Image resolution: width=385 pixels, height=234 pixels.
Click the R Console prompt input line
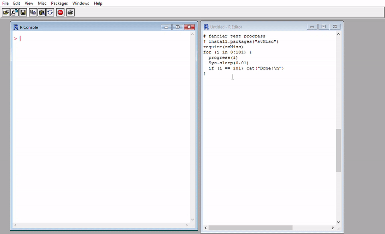click(101, 39)
